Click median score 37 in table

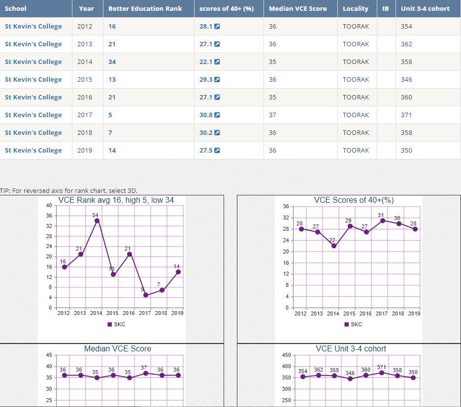272,115
